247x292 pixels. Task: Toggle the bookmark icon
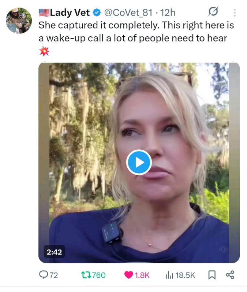click(212, 275)
